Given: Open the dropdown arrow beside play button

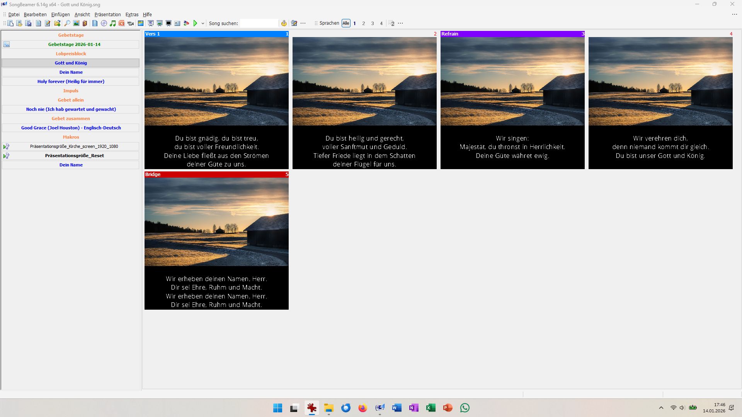Looking at the screenshot, I should pos(203,24).
